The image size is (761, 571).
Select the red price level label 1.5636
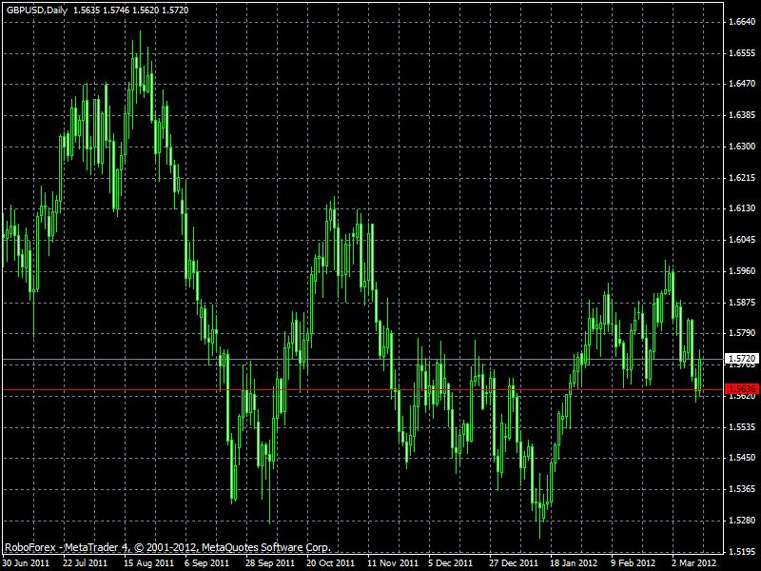(x=741, y=389)
